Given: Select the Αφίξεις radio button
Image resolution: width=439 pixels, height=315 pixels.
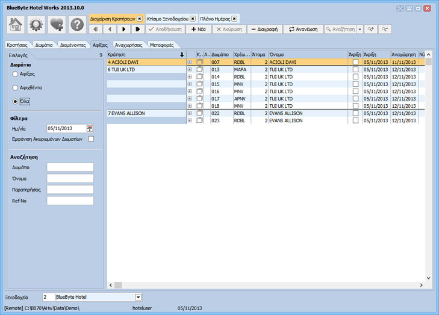Looking at the screenshot, I should pyautogui.click(x=15, y=74).
